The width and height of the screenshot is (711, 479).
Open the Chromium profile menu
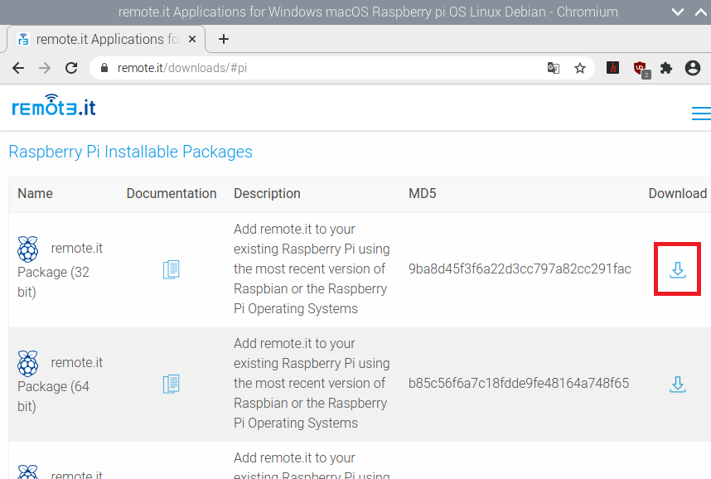click(693, 68)
